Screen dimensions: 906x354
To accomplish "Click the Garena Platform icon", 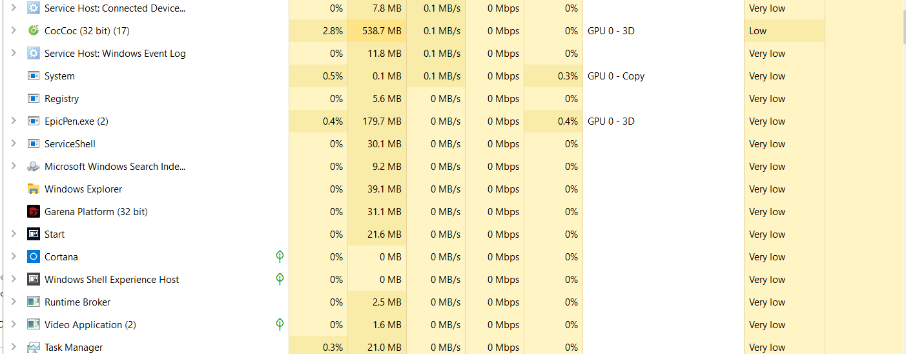I will (34, 212).
